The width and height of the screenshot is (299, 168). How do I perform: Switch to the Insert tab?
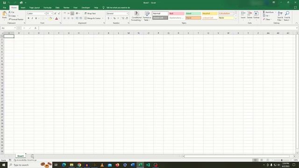click(x=23, y=7)
